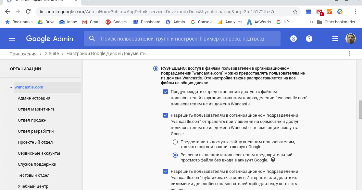Image resolution: width=362 pixels, height=190 pixels.
Task: Click the Gmail extension icon with badge
Action: point(319,12)
